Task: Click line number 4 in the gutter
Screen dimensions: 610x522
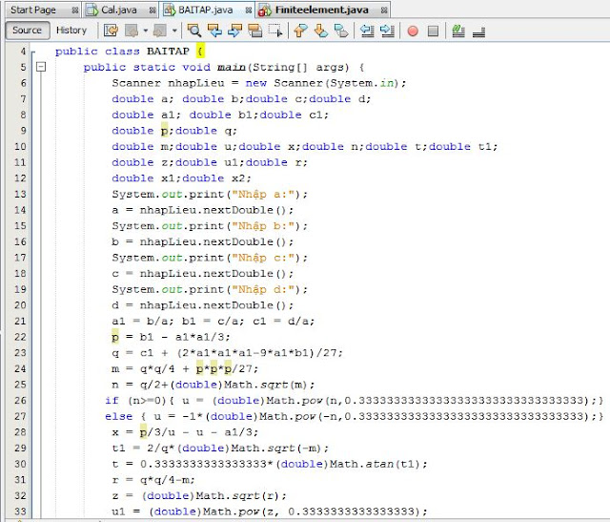Action: 23,52
